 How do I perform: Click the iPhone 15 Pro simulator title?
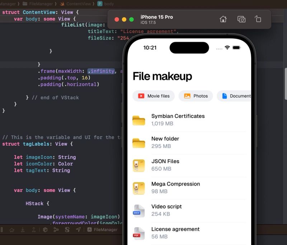tap(157, 17)
